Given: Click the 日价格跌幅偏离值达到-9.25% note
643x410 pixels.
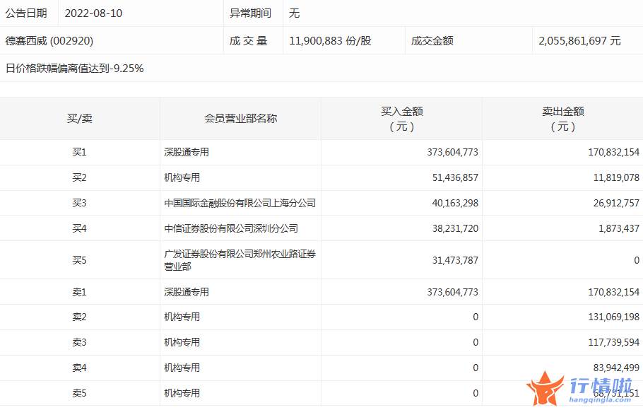Looking at the screenshot, I should click(x=75, y=68).
